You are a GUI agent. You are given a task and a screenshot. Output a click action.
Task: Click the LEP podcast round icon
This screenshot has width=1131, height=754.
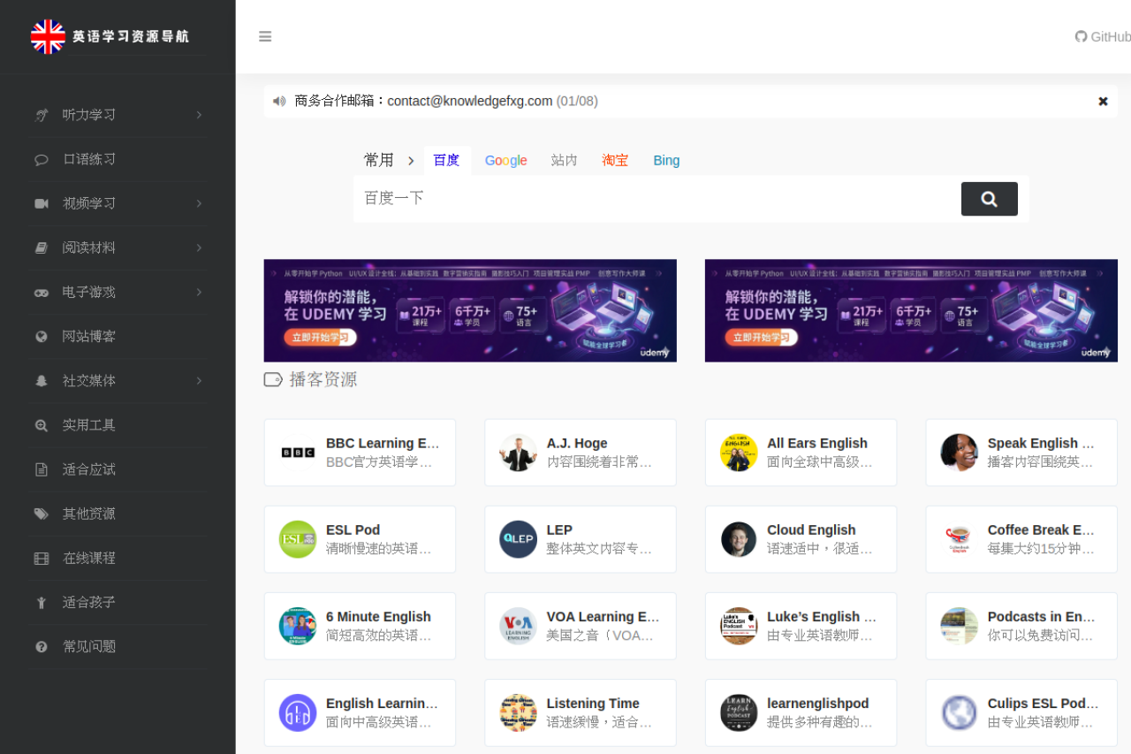pos(518,539)
